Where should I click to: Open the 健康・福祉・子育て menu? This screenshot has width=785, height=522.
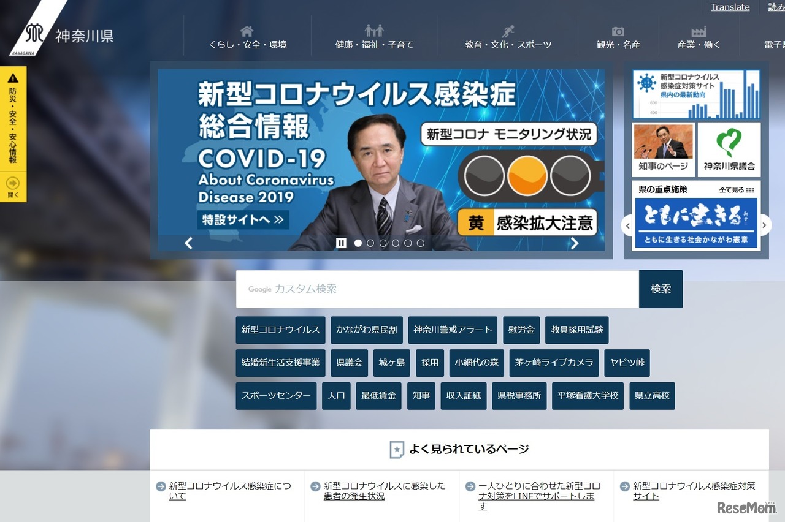tap(374, 37)
